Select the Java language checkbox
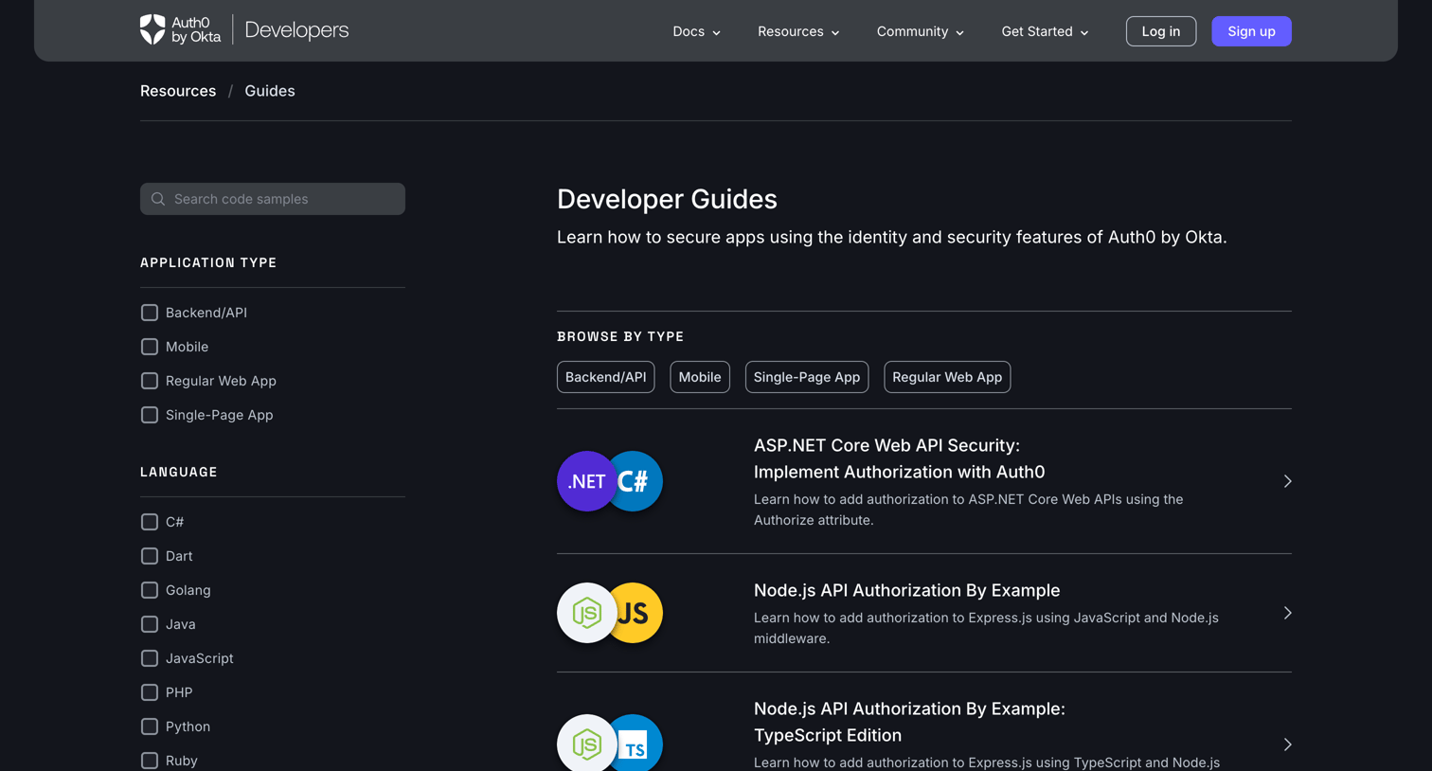 150,624
